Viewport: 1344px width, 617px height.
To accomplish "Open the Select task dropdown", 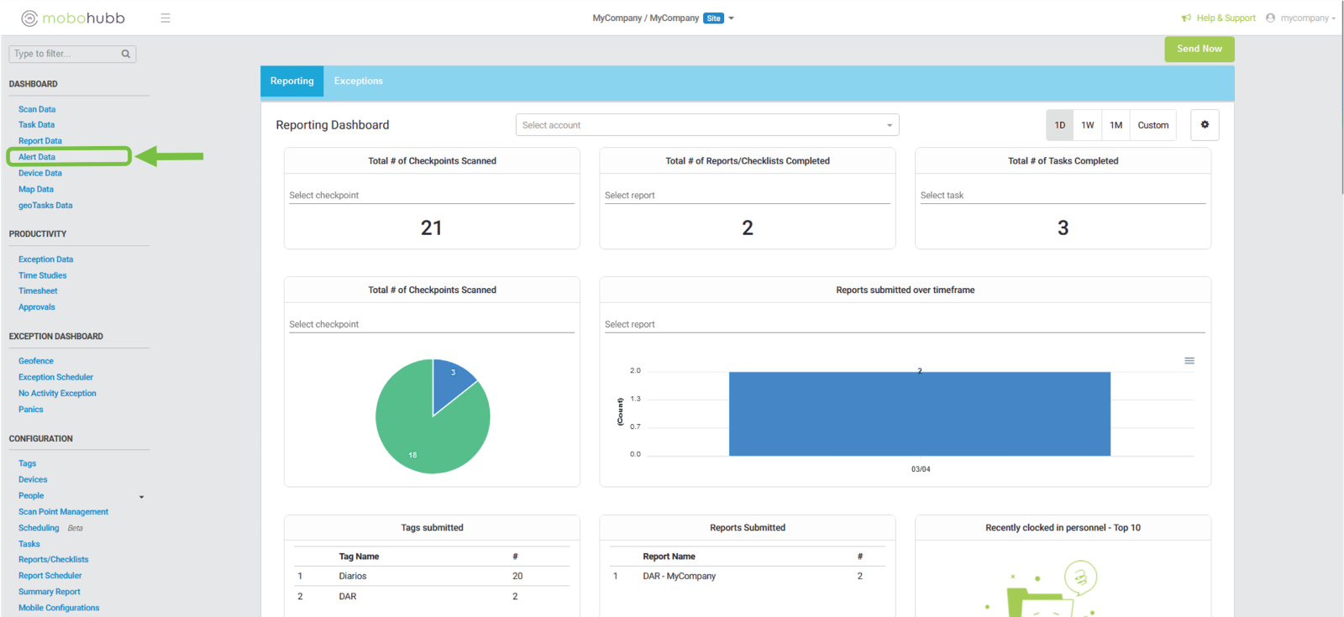I will tap(1063, 195).
